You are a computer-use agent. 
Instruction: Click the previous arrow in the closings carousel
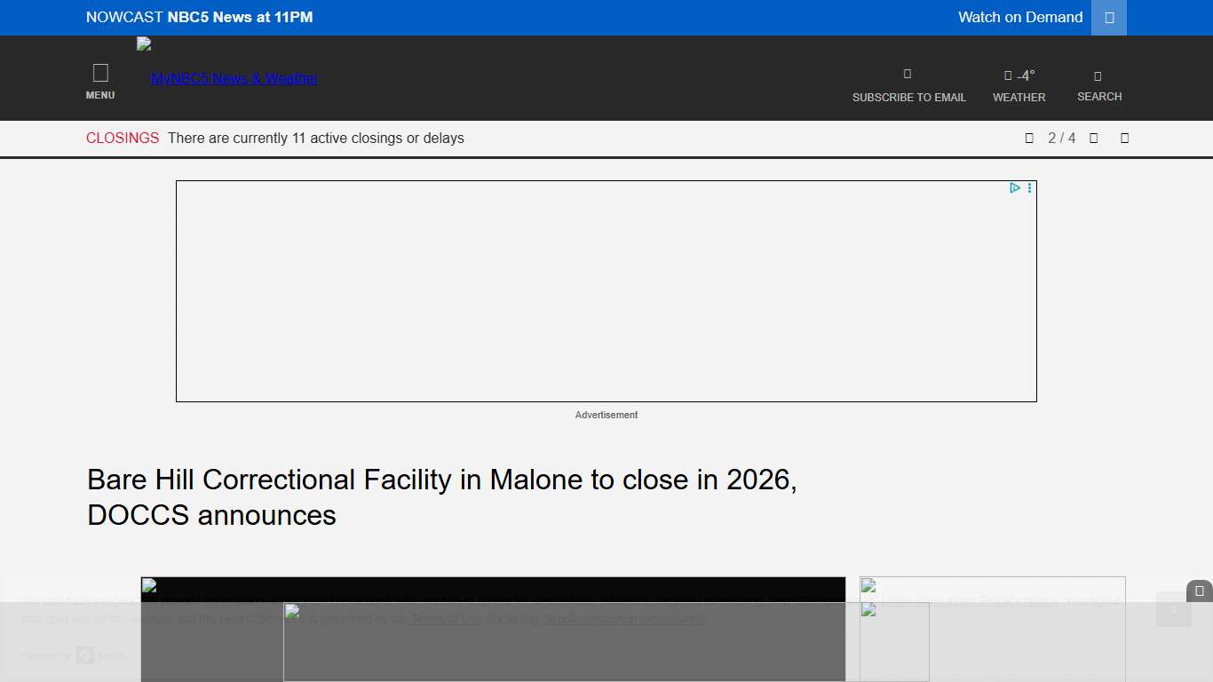point(1029,138)
